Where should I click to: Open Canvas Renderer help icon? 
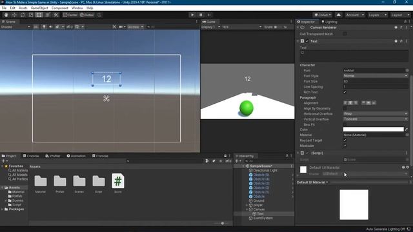pyautogui.click(x=396, y=27)
